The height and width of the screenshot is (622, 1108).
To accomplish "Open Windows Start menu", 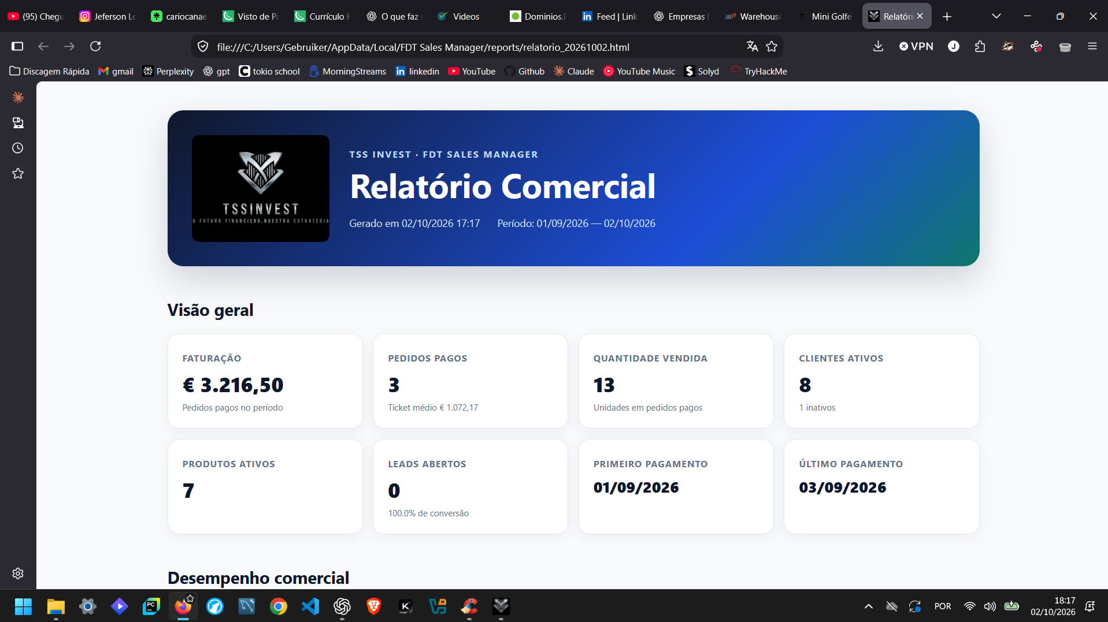I will tap(23, 606).
